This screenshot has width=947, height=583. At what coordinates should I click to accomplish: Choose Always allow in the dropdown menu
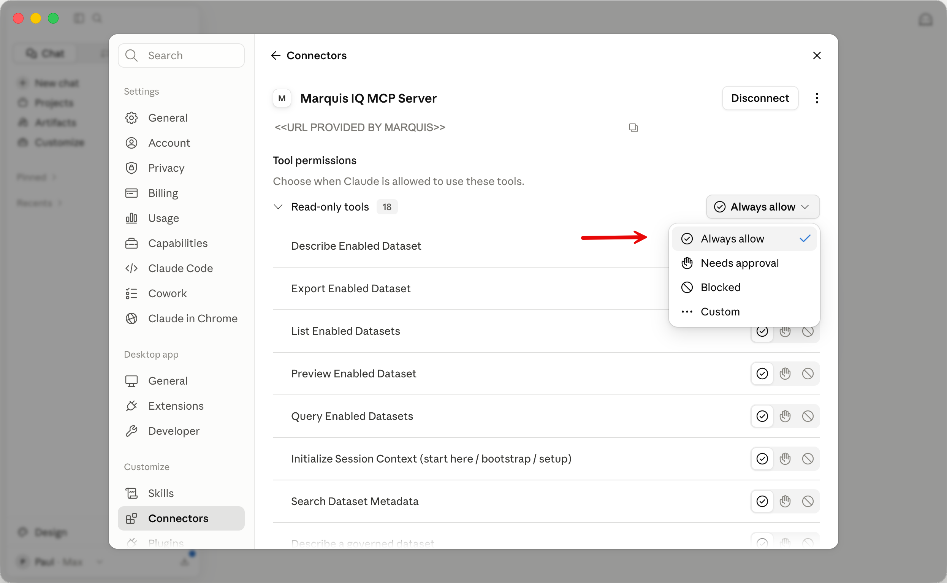point(744,239)
